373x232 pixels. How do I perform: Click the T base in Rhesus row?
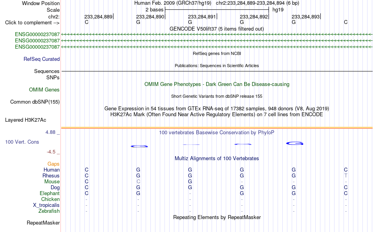coord(346,175)
